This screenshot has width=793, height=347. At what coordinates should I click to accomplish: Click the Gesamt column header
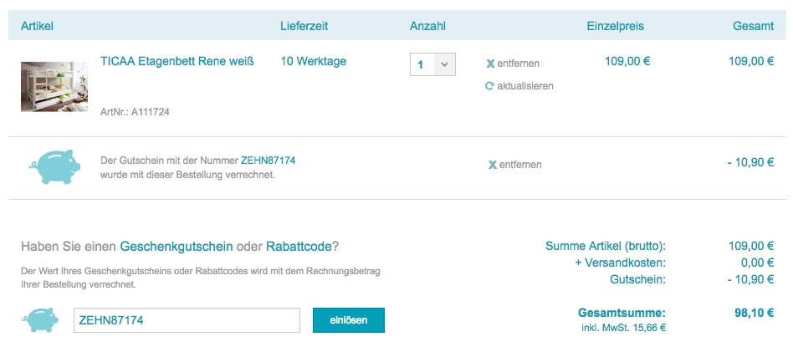tap(753, 26)
